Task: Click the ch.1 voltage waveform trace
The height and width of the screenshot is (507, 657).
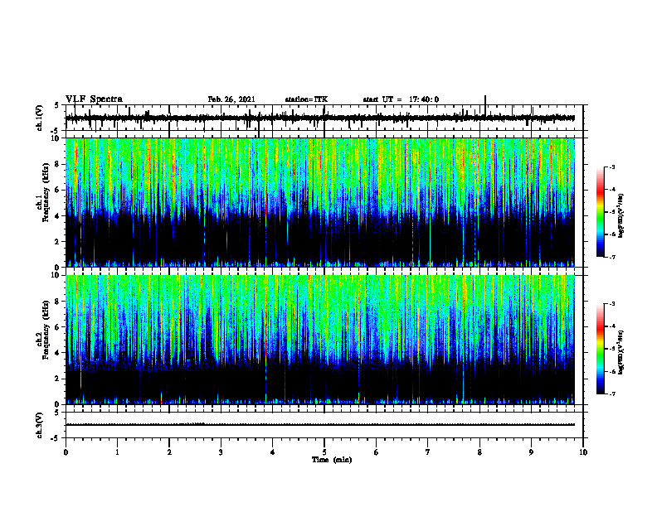Action: tap(320, 118)
